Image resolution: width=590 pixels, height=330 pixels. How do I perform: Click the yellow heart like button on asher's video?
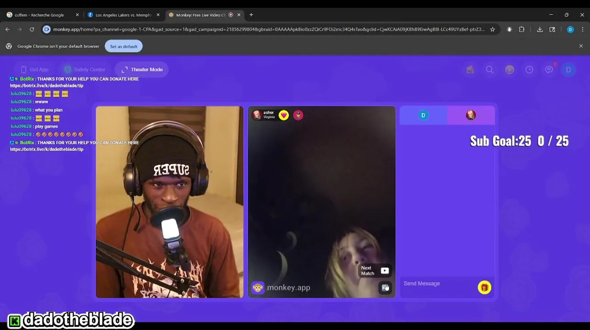[x=284, y=115]
